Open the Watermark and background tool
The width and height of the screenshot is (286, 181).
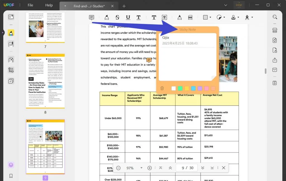(x=11, y=81)
